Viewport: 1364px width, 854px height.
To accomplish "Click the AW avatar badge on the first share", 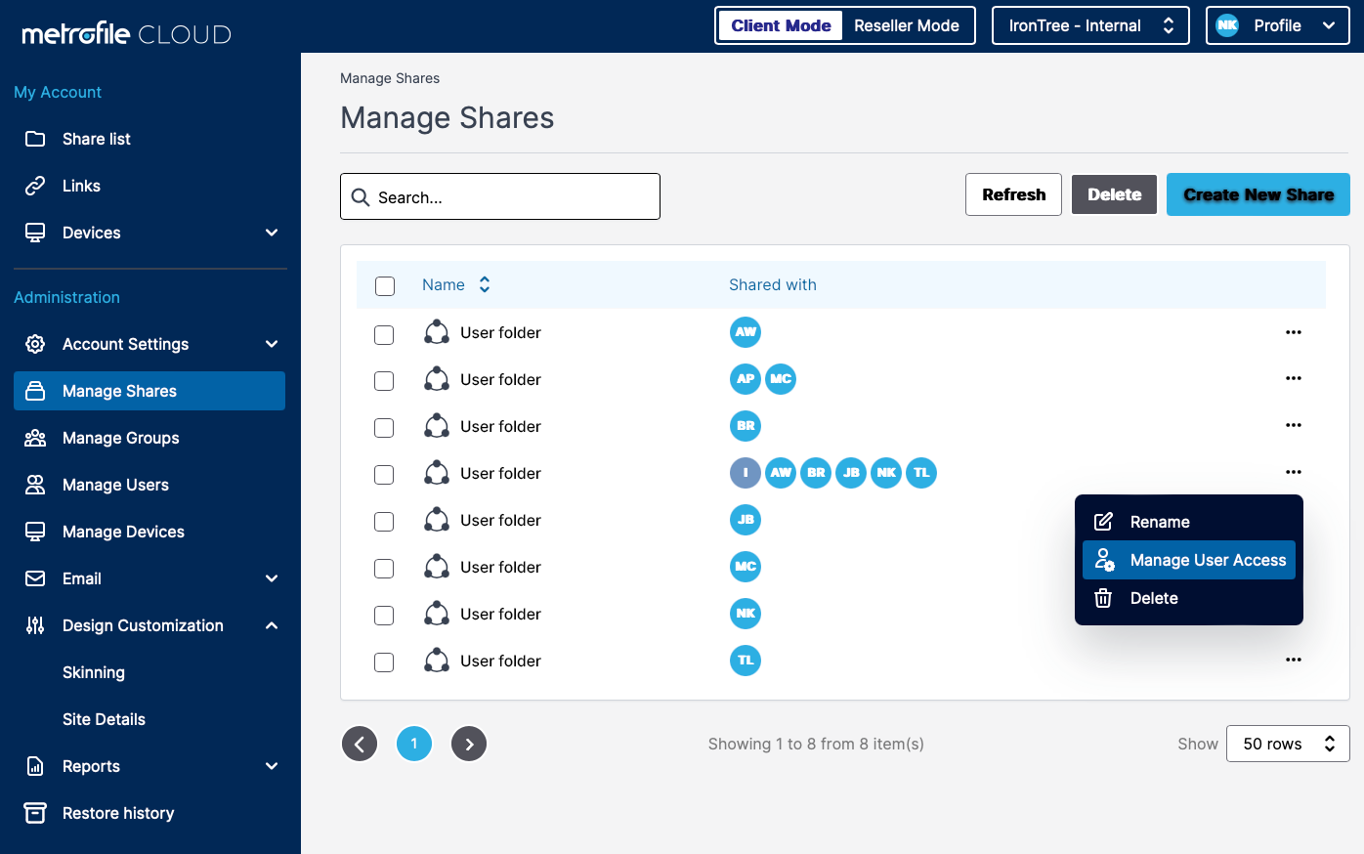I will tap(746, 332).
